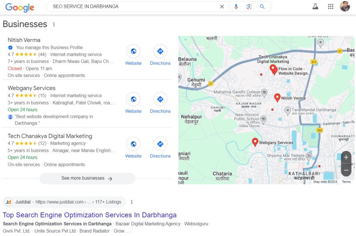356x236 pixels.
Task: Click You manage this Business Profile text
Action: pyautogui.click(x=49, y=48)
